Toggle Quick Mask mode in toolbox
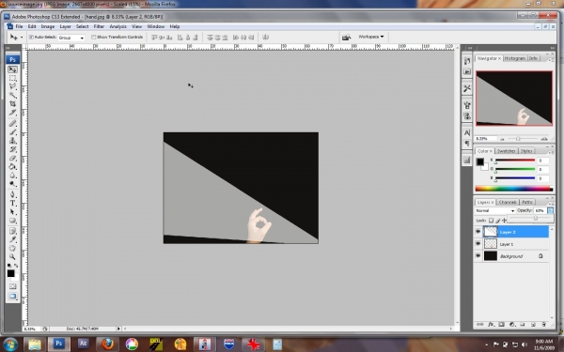 12,286
